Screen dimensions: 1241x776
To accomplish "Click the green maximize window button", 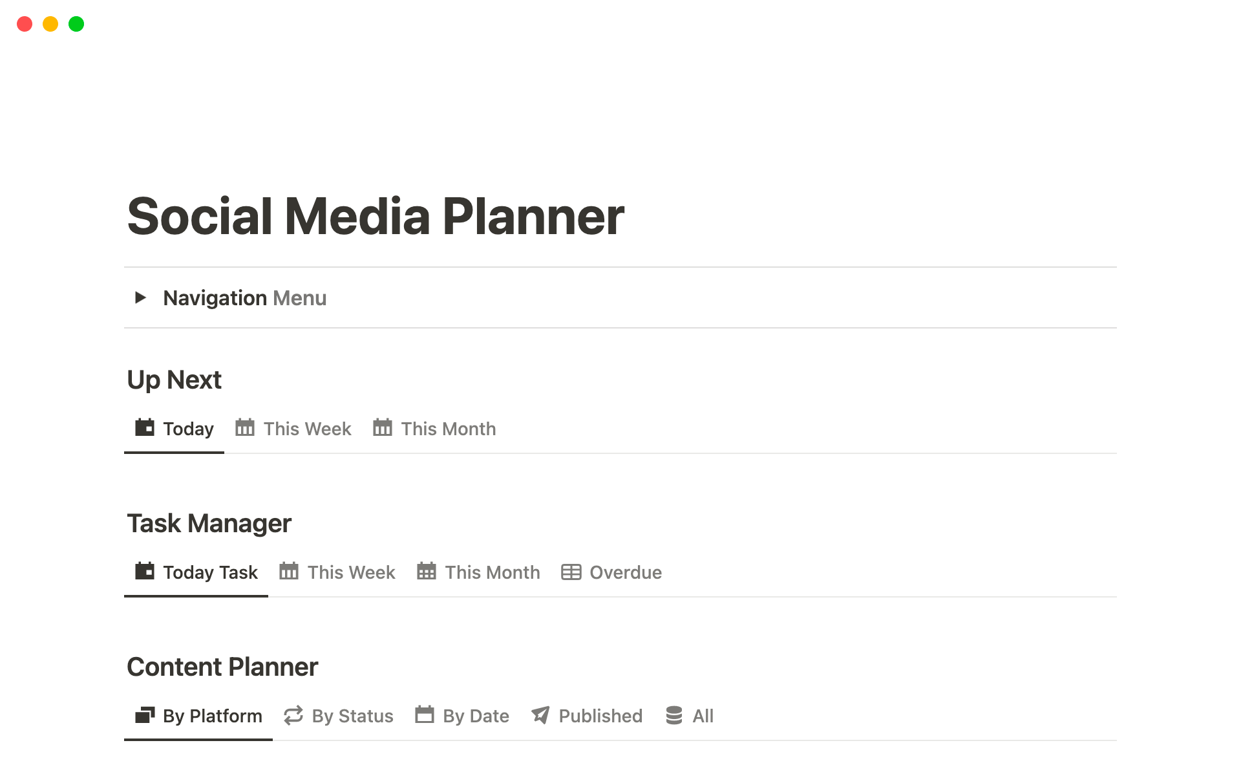I will (x=76, y=25).
